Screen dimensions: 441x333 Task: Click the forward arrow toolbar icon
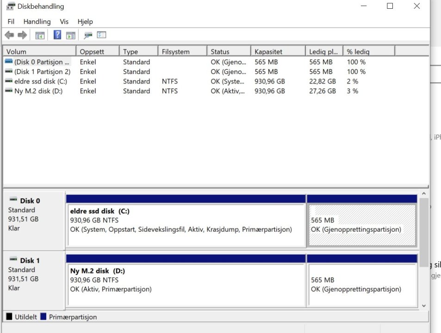click(22, 35)
